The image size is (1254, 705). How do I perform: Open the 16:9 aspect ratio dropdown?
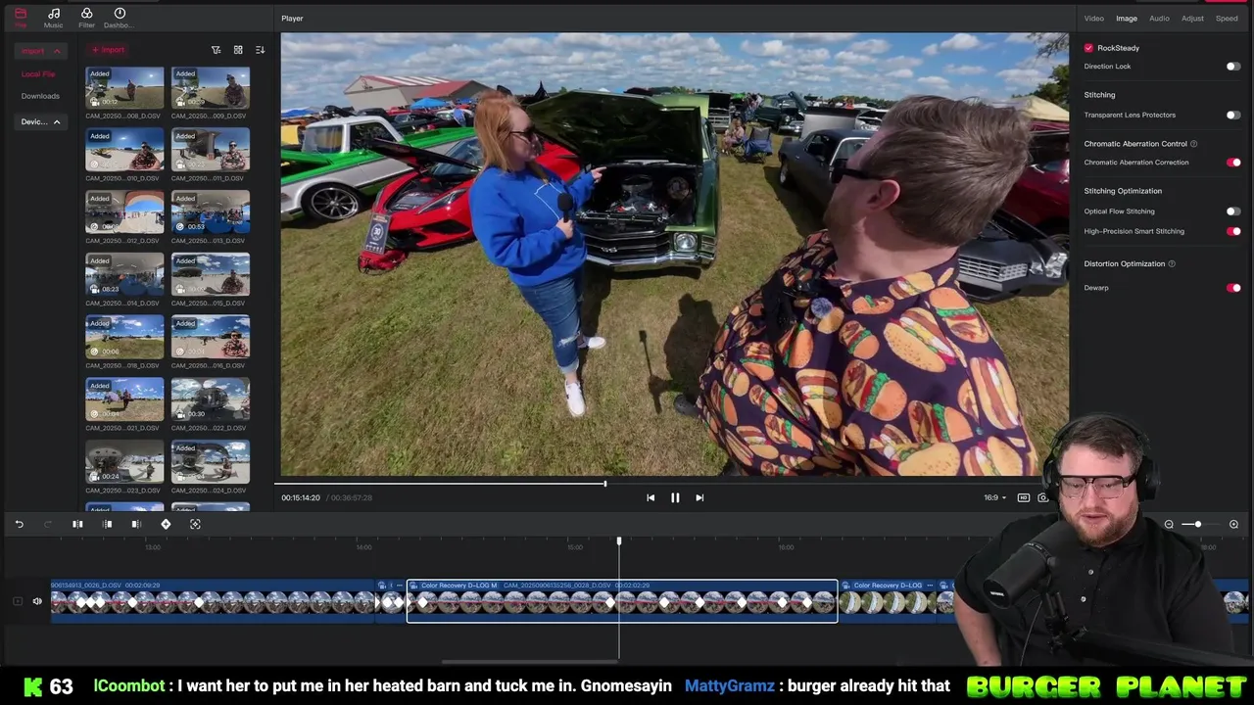point(994,498)
